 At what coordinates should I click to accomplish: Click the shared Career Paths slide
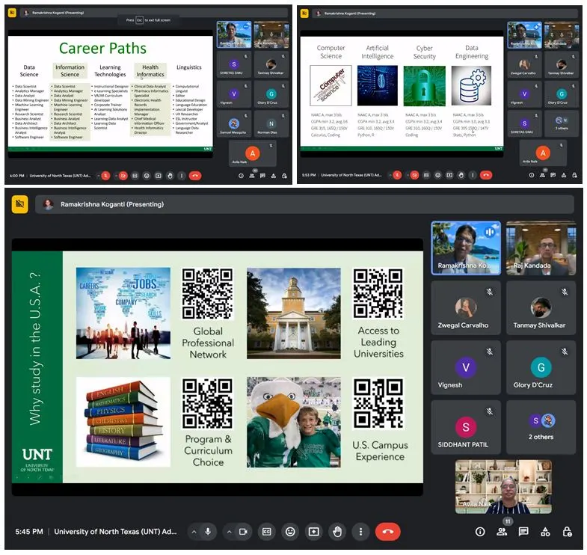111,93
